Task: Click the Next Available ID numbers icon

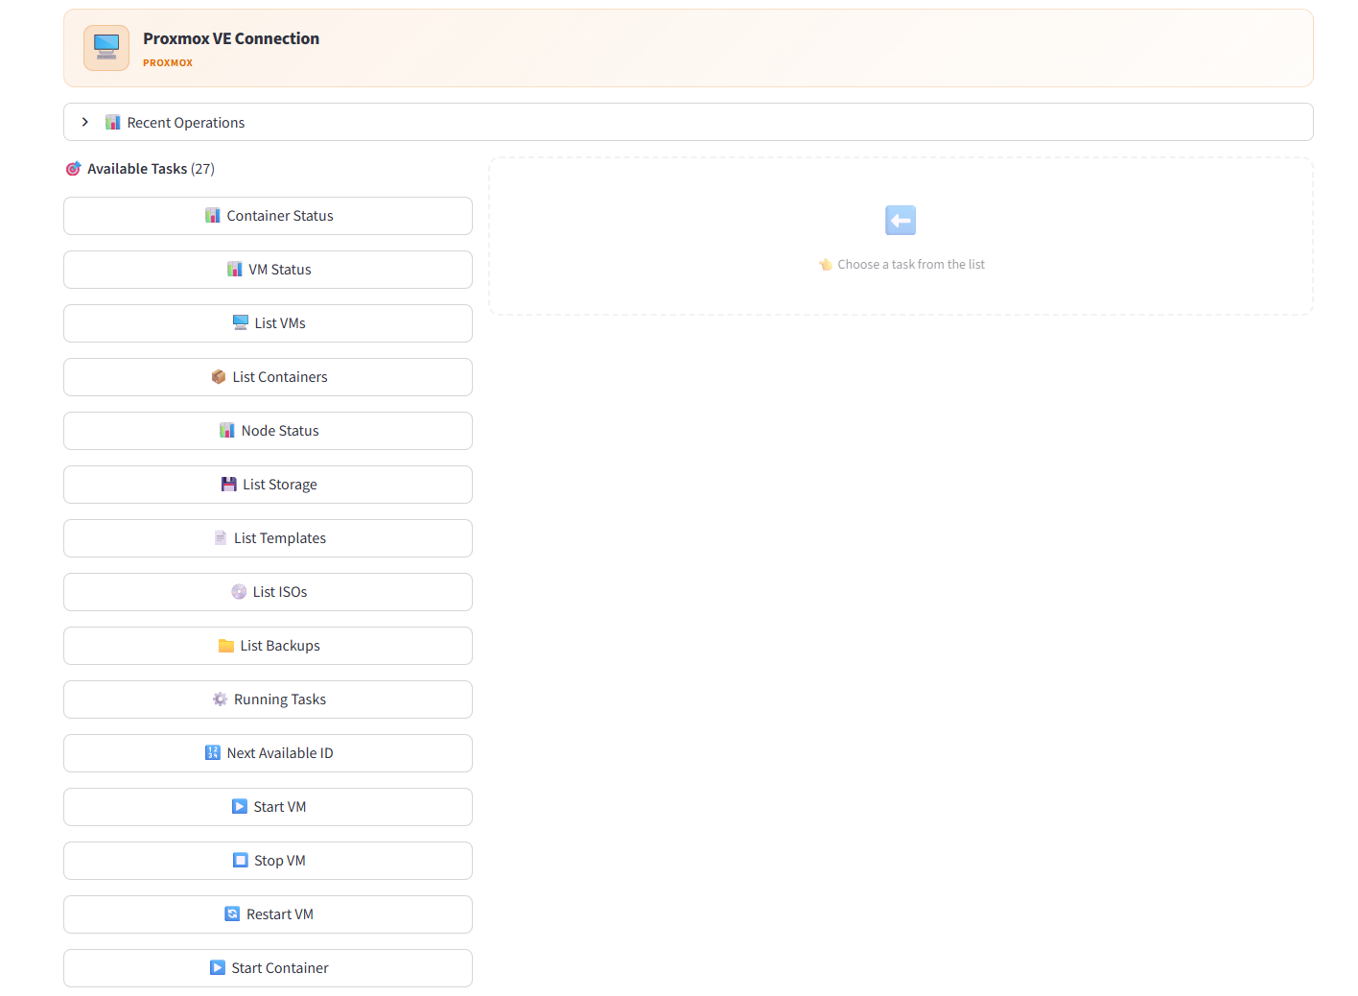Action: click(x=213, y=753)
